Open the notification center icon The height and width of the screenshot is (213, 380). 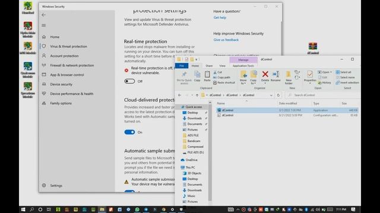pos(353,209)
